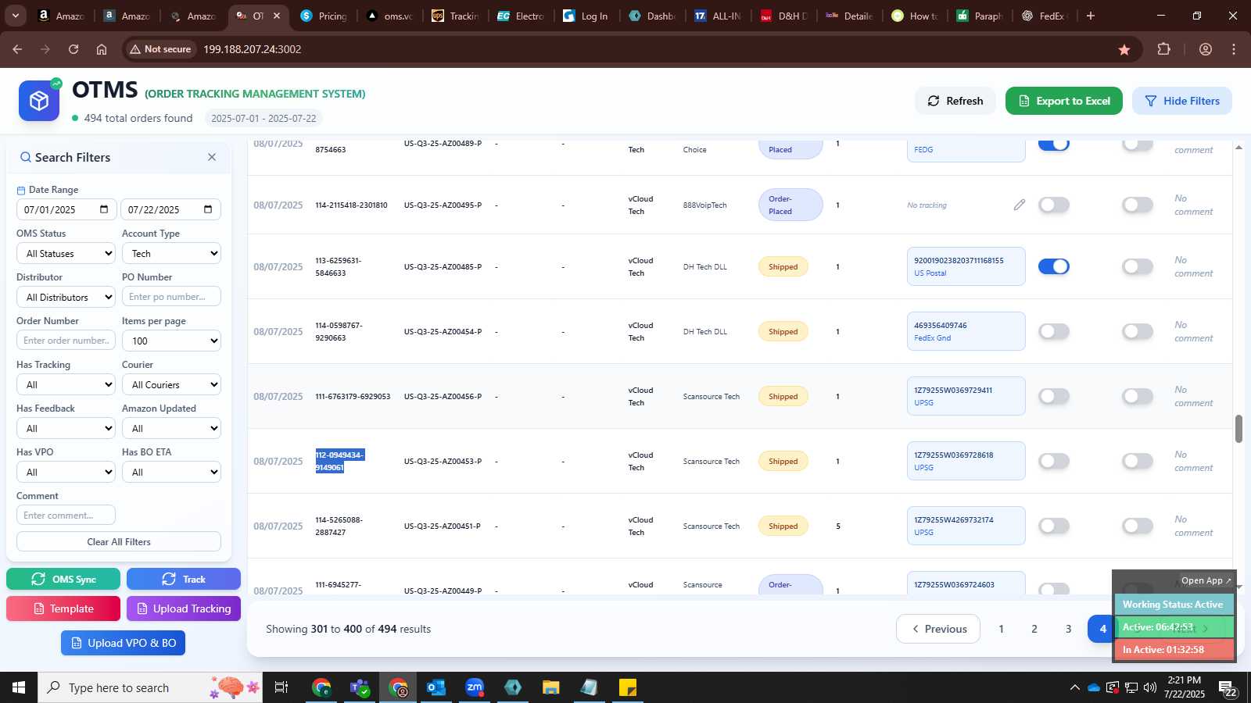Open File Explorer from the taskbar

(551, 687)
